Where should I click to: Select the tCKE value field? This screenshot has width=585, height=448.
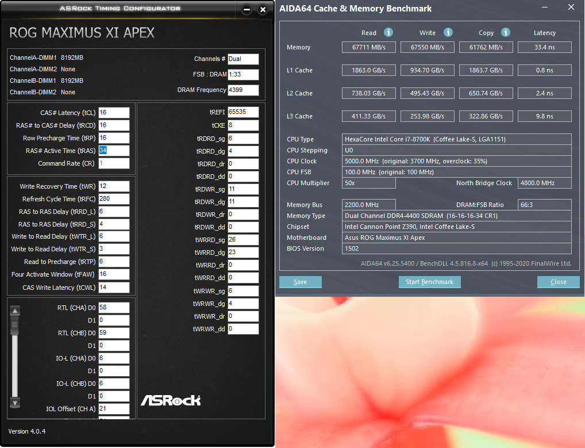pyautogui.click(x=243, y=125)
